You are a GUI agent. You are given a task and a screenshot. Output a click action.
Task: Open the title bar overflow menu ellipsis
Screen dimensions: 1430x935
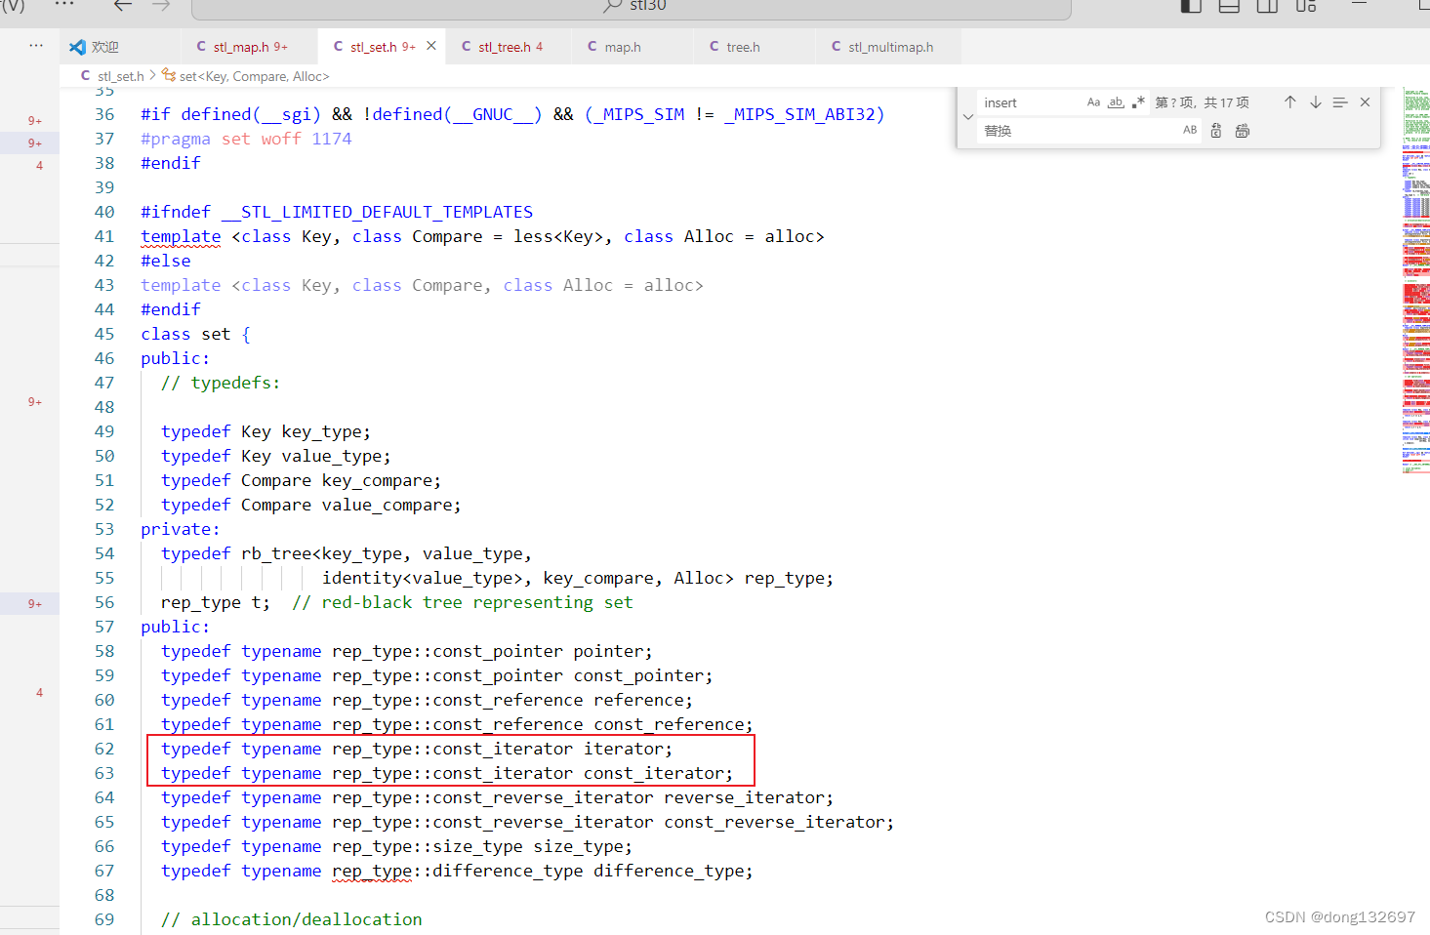pyautogui.click(x=64, y=5)
